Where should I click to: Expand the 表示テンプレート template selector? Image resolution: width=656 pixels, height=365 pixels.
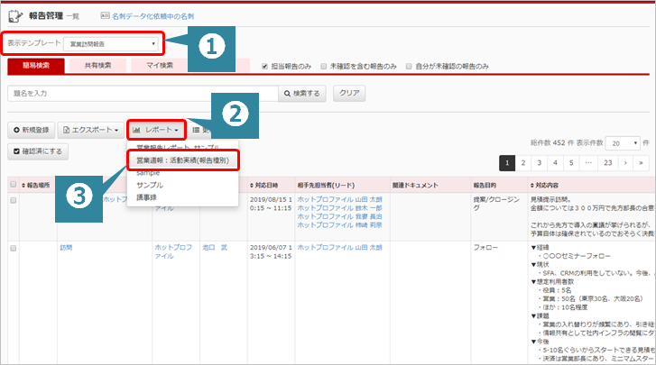(x=114, y=43)
